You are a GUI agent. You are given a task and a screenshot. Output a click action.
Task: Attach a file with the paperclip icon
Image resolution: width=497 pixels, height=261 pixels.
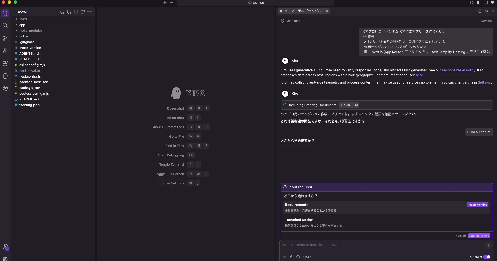pos(291,257)
